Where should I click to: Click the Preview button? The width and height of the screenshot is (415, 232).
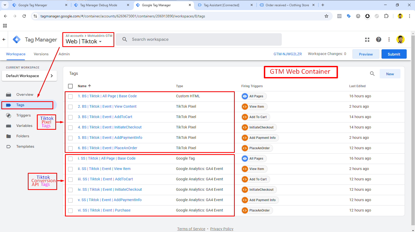click(x=365, y=54)
